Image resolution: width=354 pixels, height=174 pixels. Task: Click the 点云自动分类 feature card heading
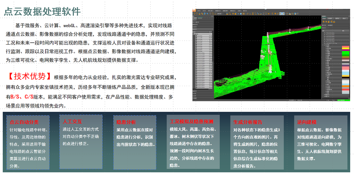point(24,122)
